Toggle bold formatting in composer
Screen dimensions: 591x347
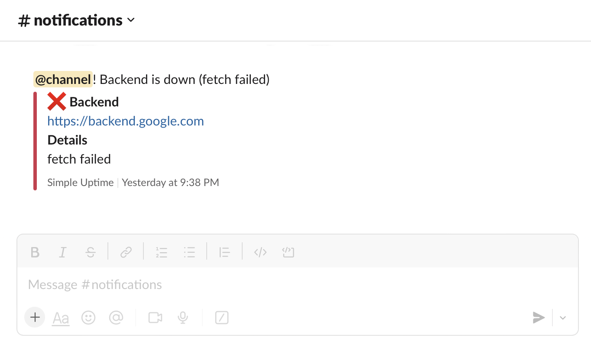point(35,252)
